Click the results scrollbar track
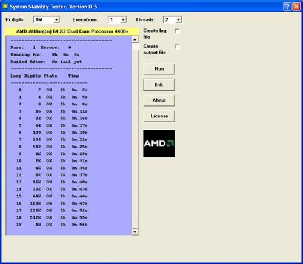Screen dimensions: 303x264 tap(135, 135)
